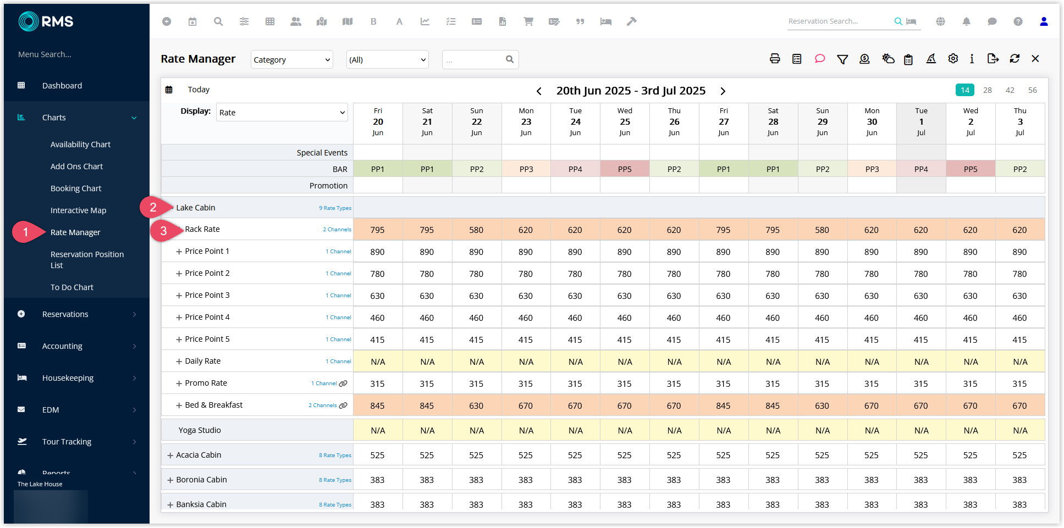1064x528 pixels.
Task: Click Rack Rate 2 Channels link
Action: [x=337, y=230]
